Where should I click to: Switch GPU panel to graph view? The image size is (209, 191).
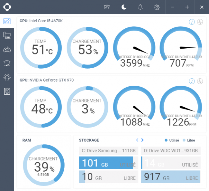200,81
